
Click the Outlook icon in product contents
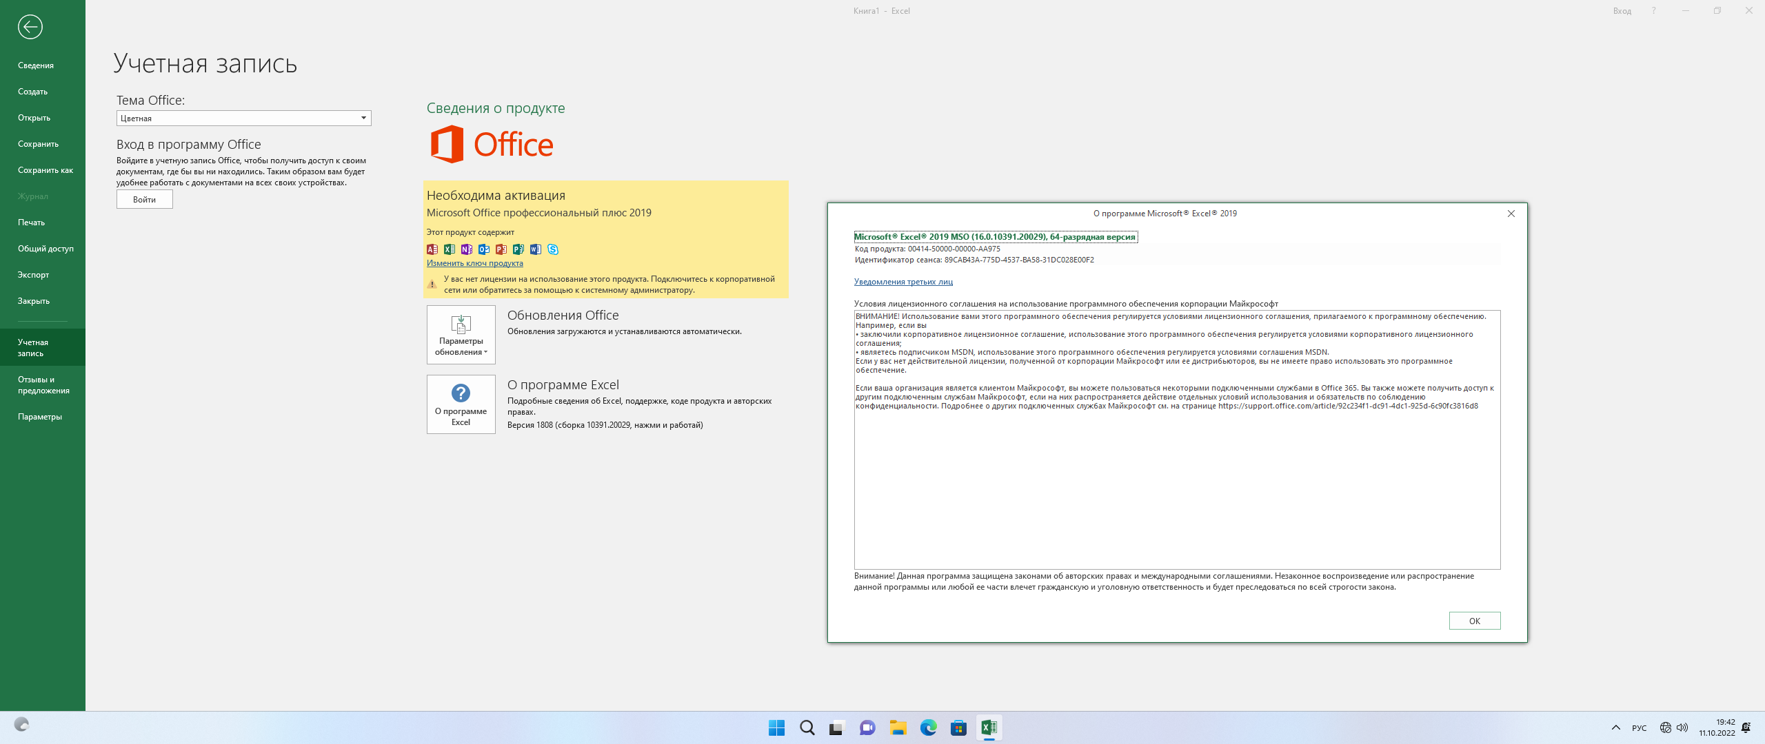tap(484, 249)
